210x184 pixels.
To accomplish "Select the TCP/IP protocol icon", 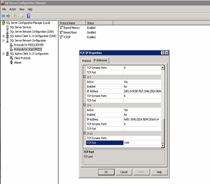I will [61, 37].
